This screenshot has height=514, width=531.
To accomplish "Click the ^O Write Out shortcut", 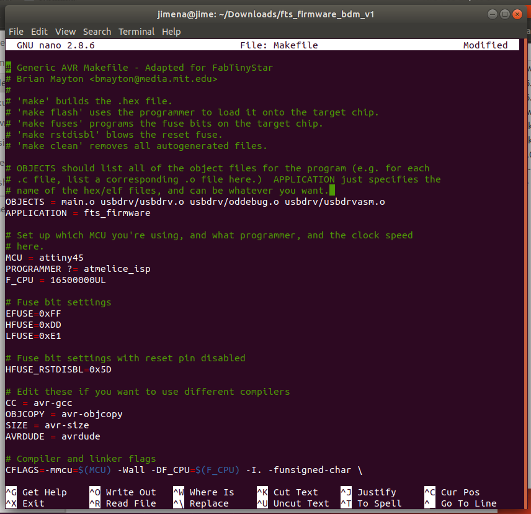I will point(123,492).
